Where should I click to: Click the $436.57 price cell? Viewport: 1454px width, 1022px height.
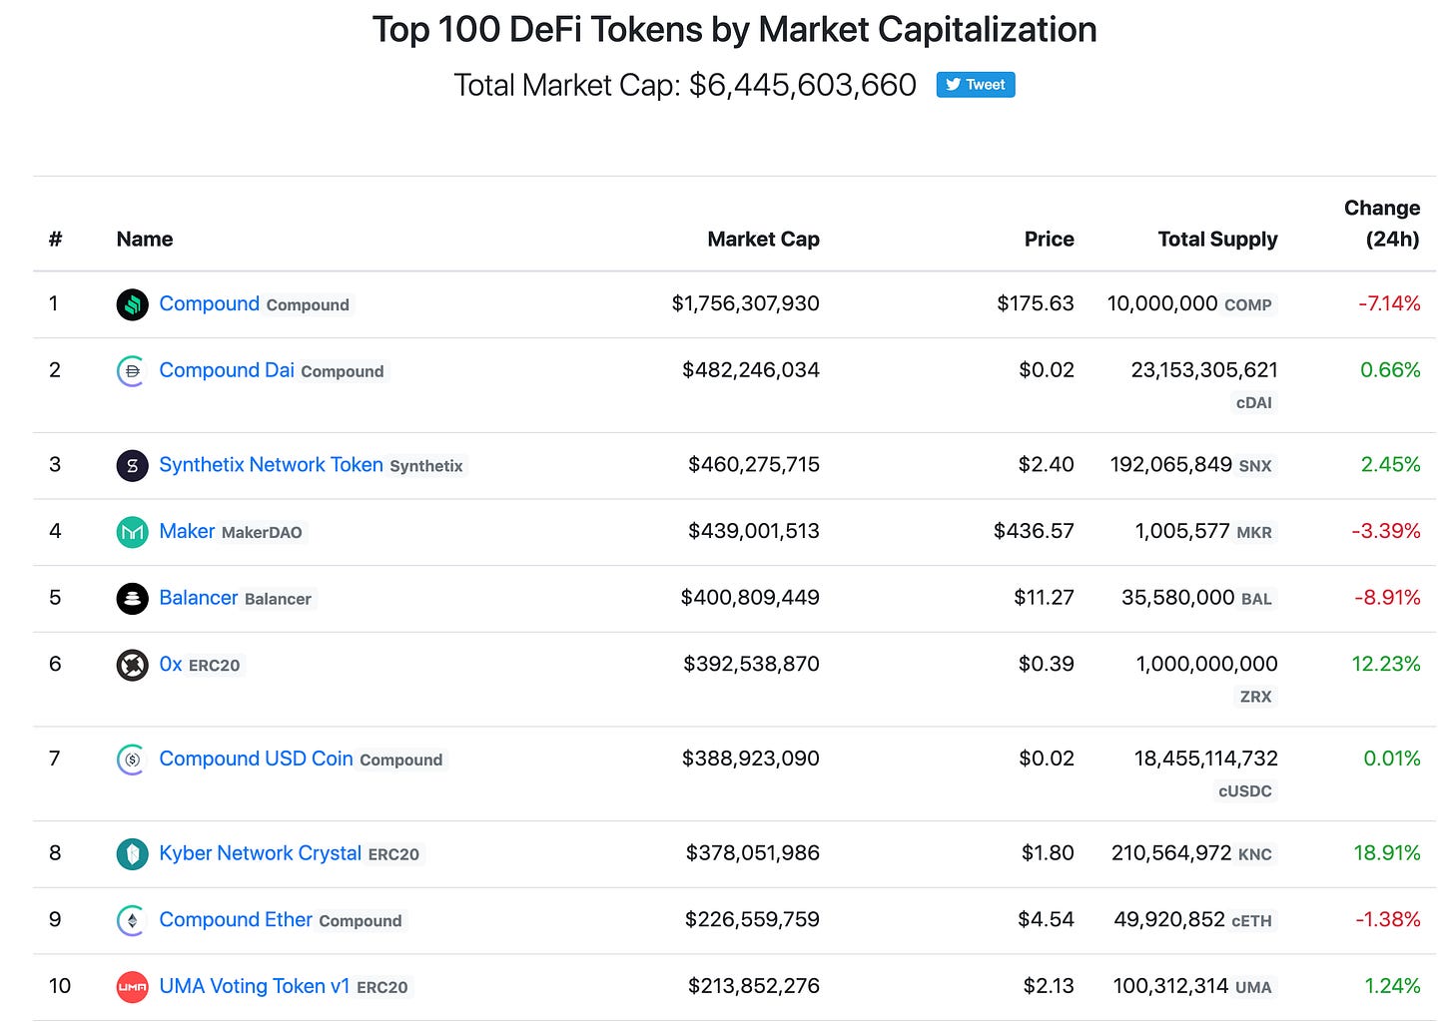tap(1034, 531)
